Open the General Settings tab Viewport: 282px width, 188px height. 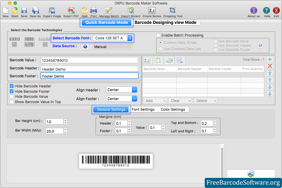click(x=111, y=109)
